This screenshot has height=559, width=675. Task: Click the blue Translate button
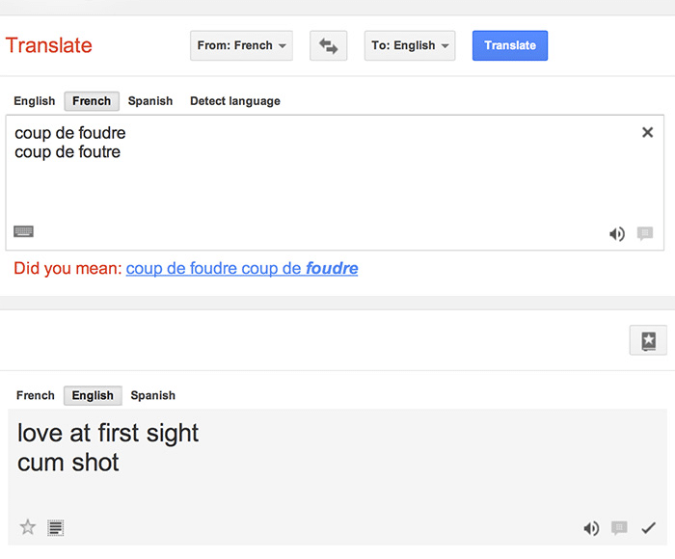pyautogui.click(x=510, y=45)
